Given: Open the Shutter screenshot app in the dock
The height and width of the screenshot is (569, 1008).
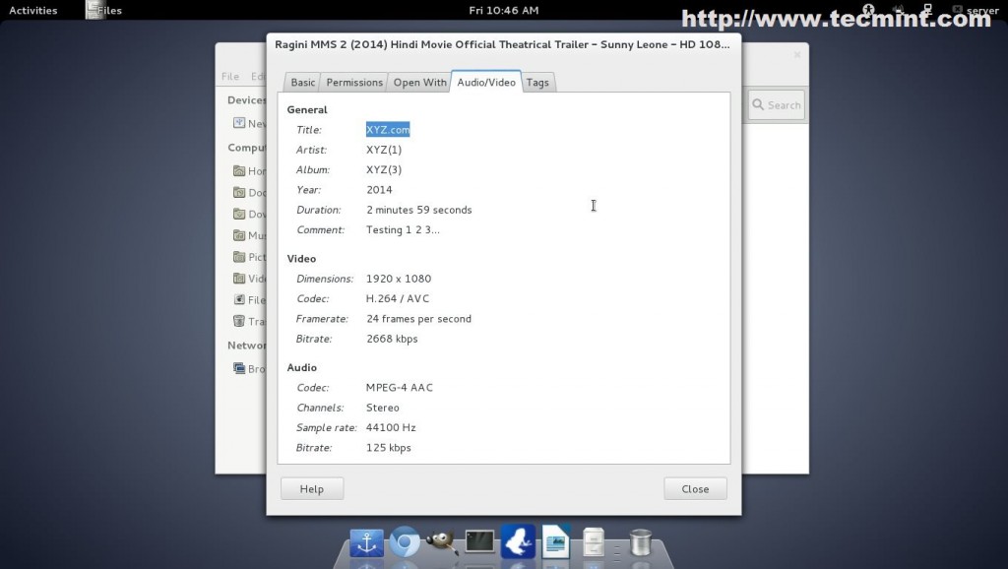Looking at the screenshot, I should coord(518,540).
